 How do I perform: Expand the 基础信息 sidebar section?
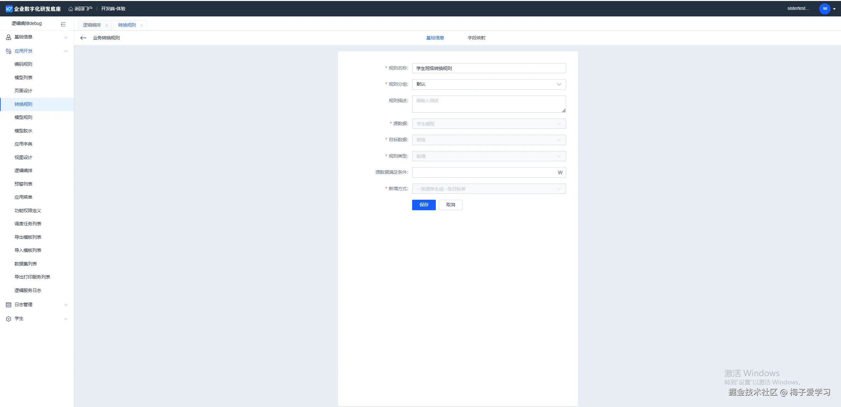tap(37, 37)
